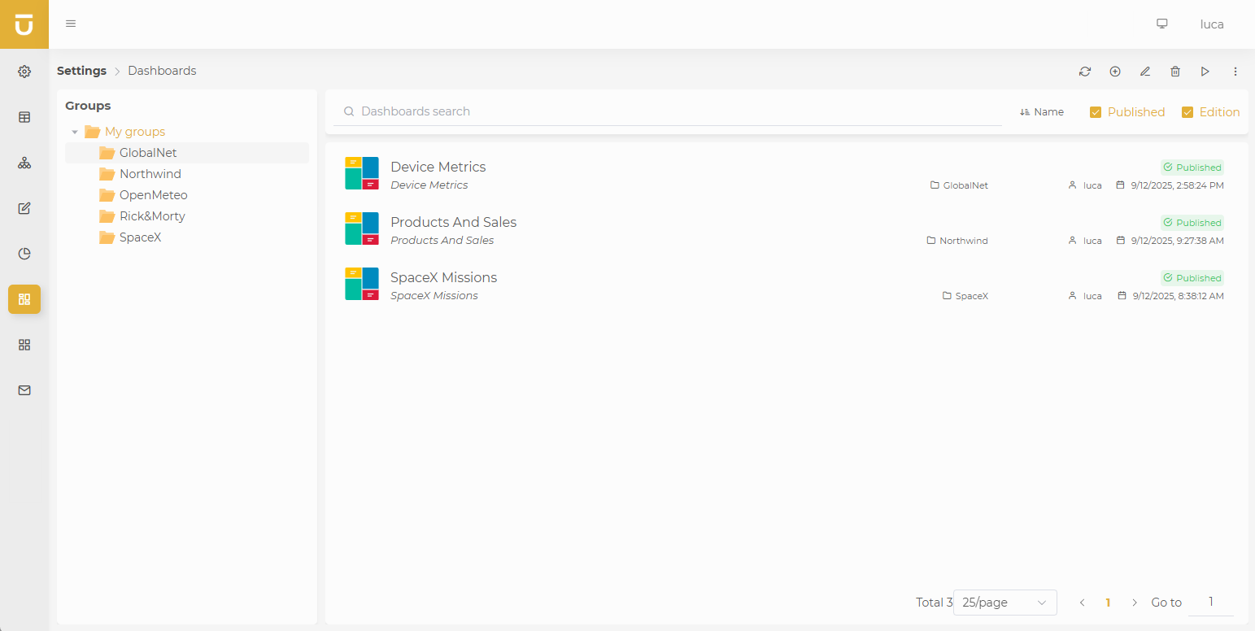Screen dimensions: 1255x631
Task: Toggle Name sorting order
Action: 1042,111
